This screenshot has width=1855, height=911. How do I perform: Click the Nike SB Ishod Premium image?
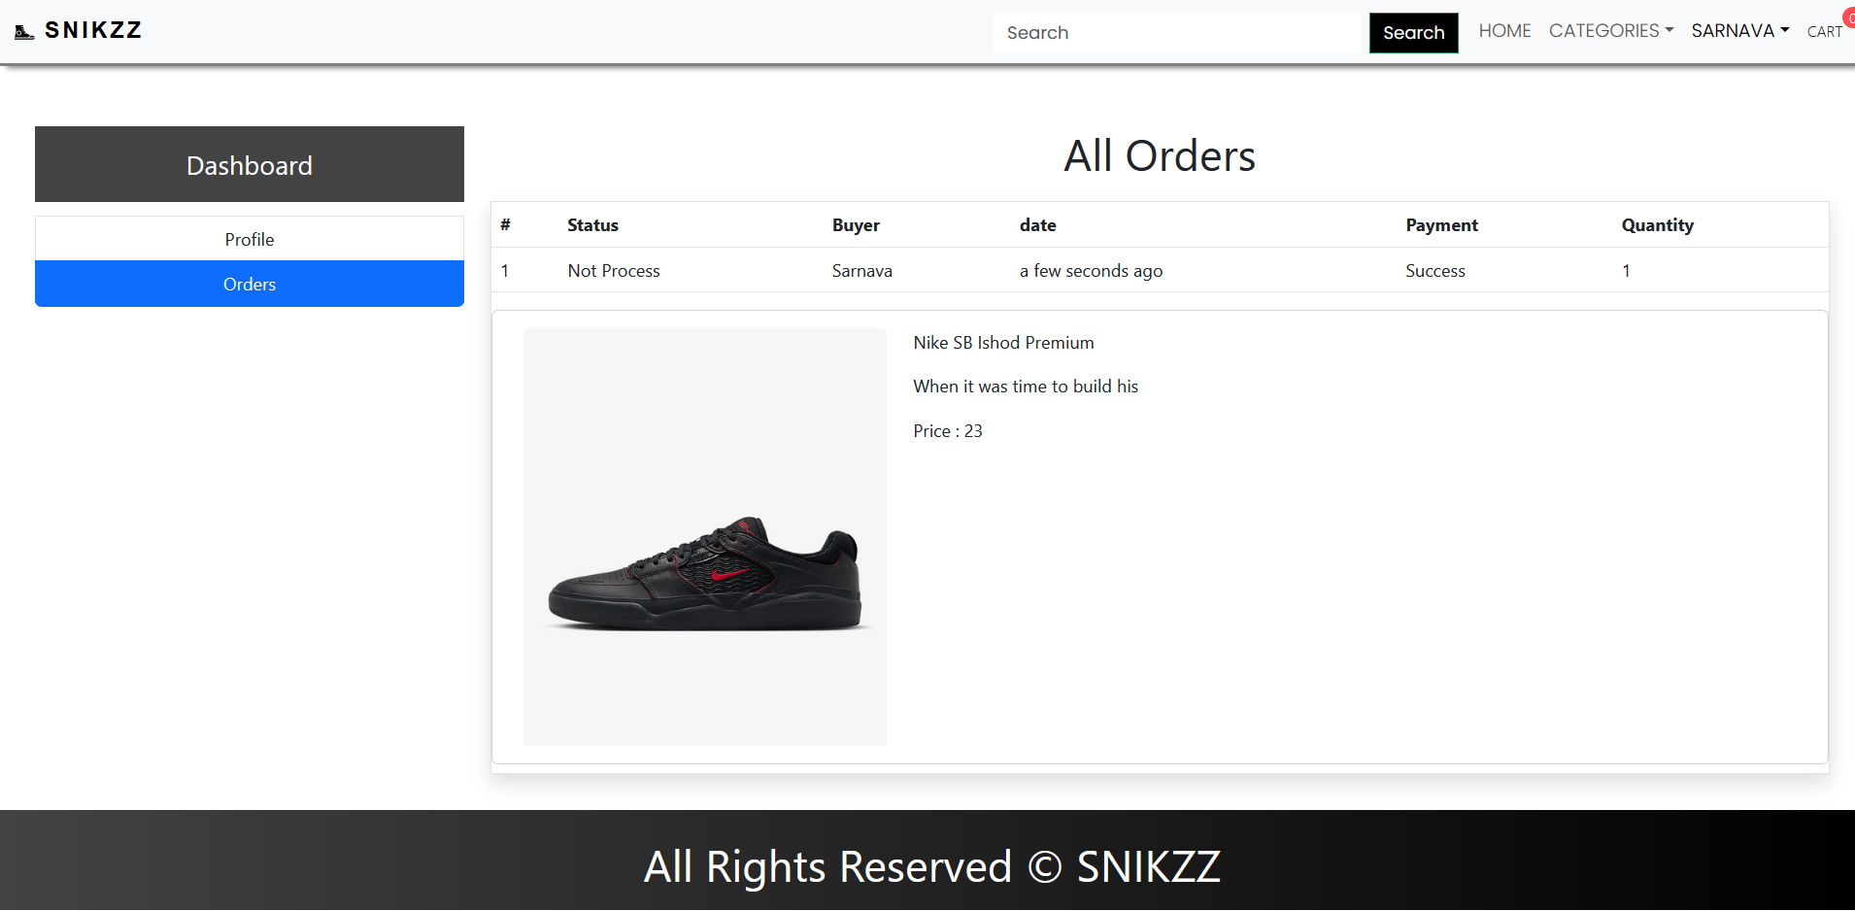(704, 537)
